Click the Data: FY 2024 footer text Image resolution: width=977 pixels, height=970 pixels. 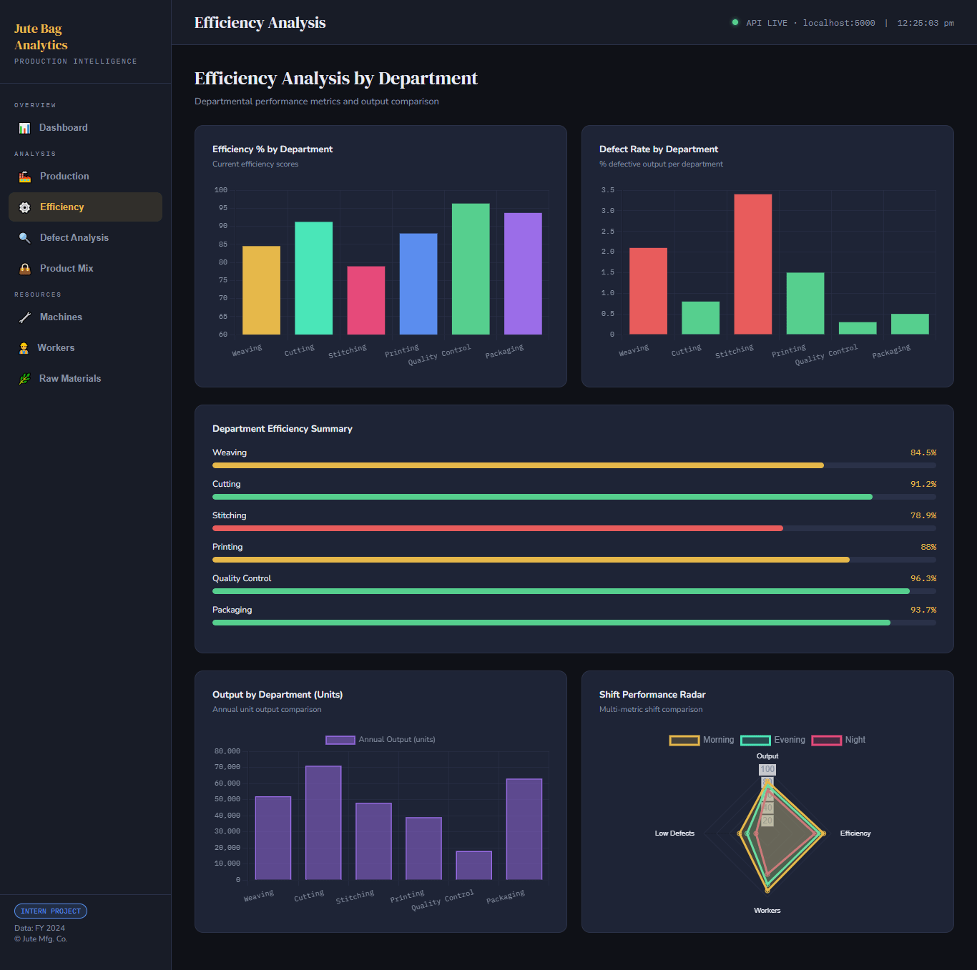click(x=39, y=928)
